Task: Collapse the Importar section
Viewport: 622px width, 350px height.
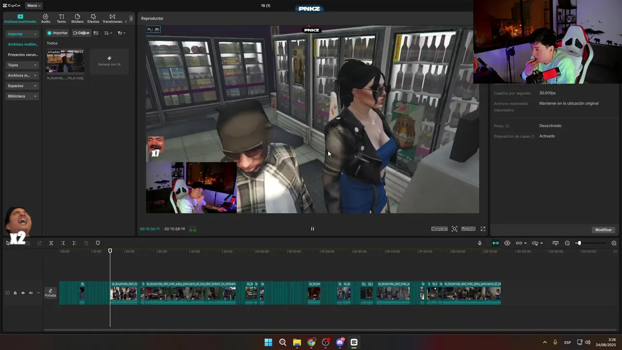Action: pos(22,34)
